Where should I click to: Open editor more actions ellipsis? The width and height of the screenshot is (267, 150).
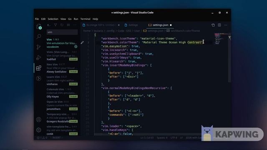226,25
